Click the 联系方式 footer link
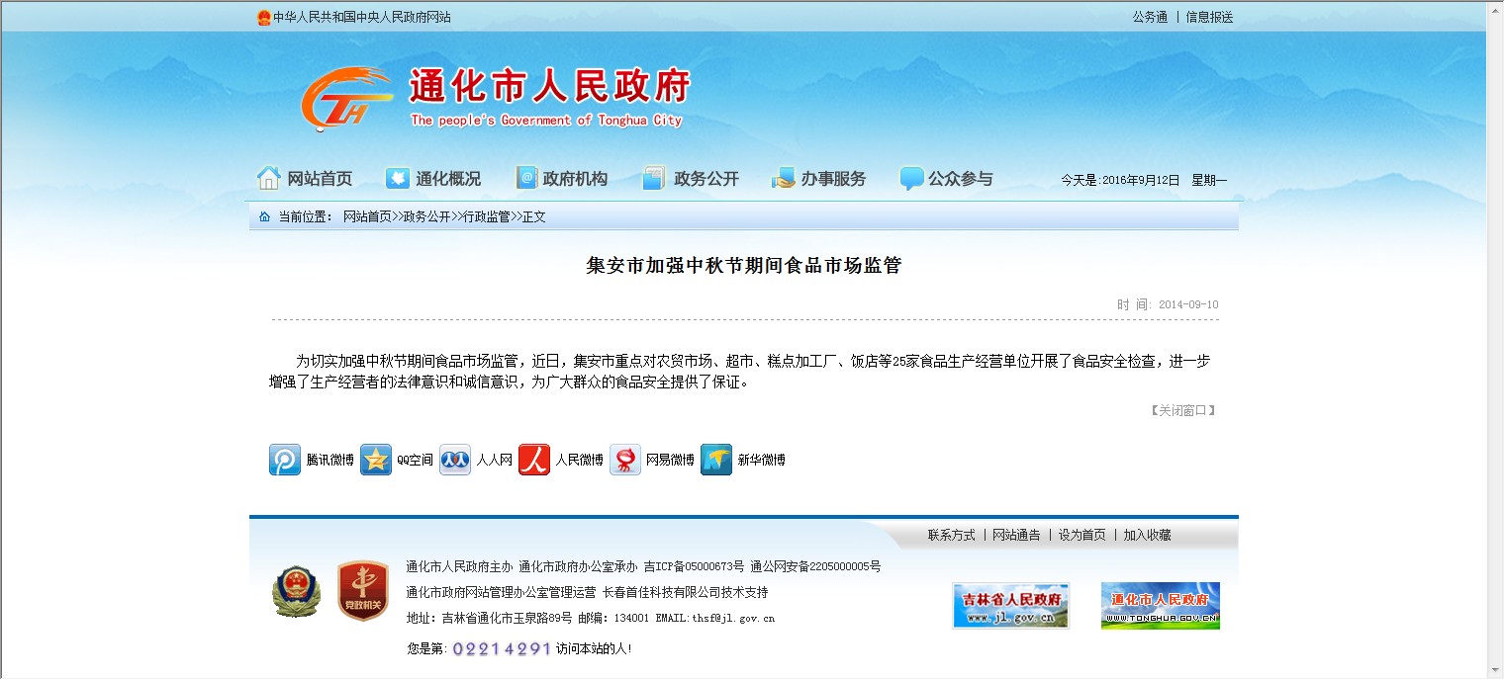 coord(951,535)
